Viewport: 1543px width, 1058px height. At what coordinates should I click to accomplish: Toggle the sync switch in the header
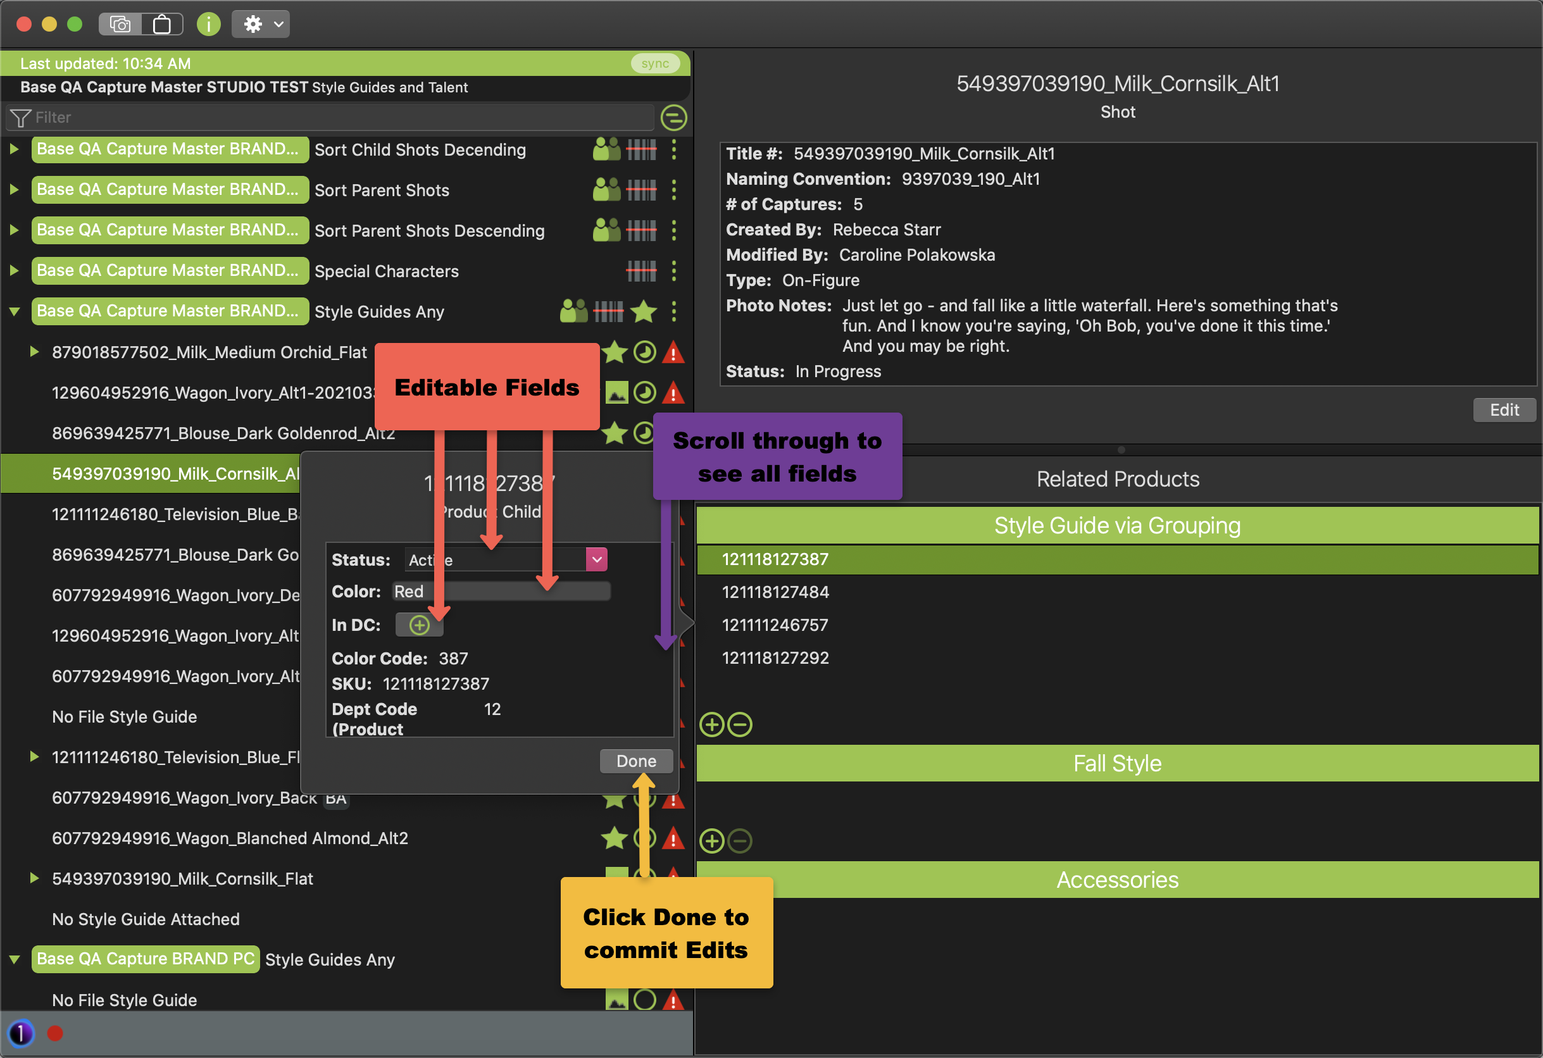655,64
